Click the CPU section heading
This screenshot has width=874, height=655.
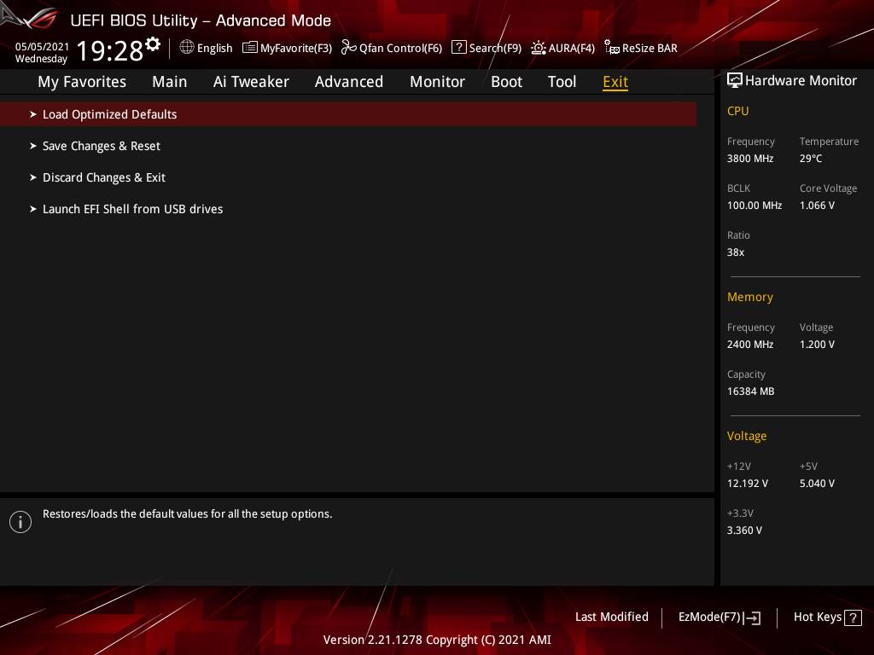(x=737, y=112)
